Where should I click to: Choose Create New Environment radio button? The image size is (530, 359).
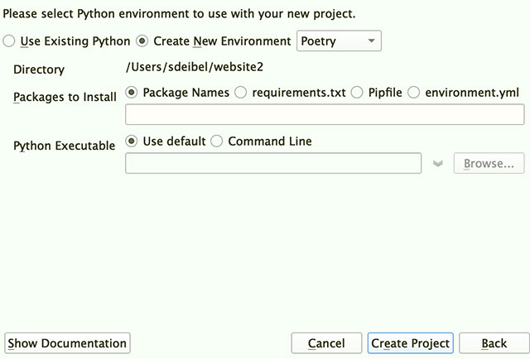tap(142, 41)
